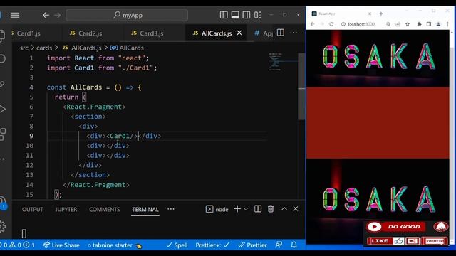Select the TERMINAL panel tab

pyautogui.click(x=145, y=210)
